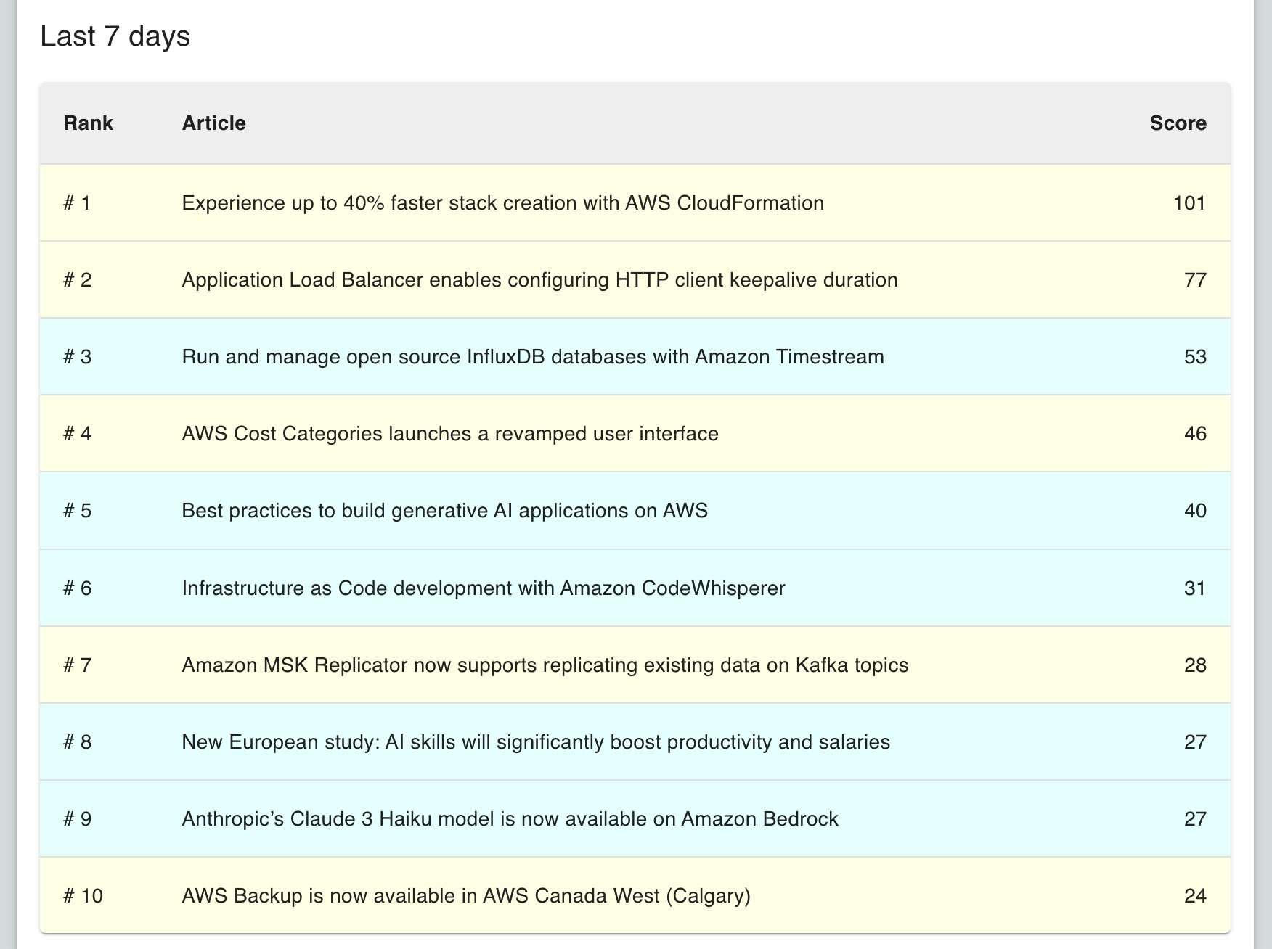
Task: Select the # 10 rank cell
Action: [83, 896]
